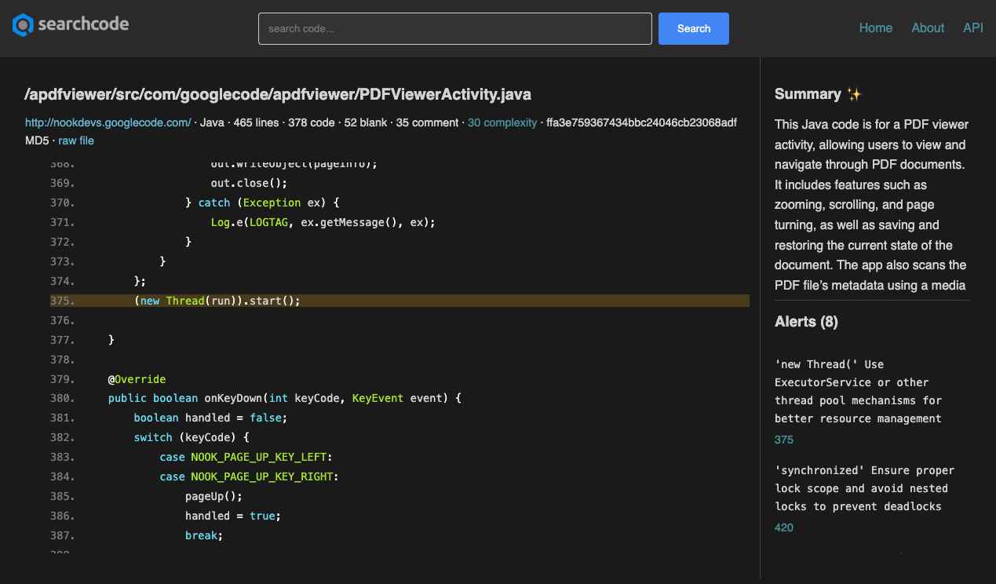
Task: Click the 'handled = true;' code line
Action: click(233, 516)
